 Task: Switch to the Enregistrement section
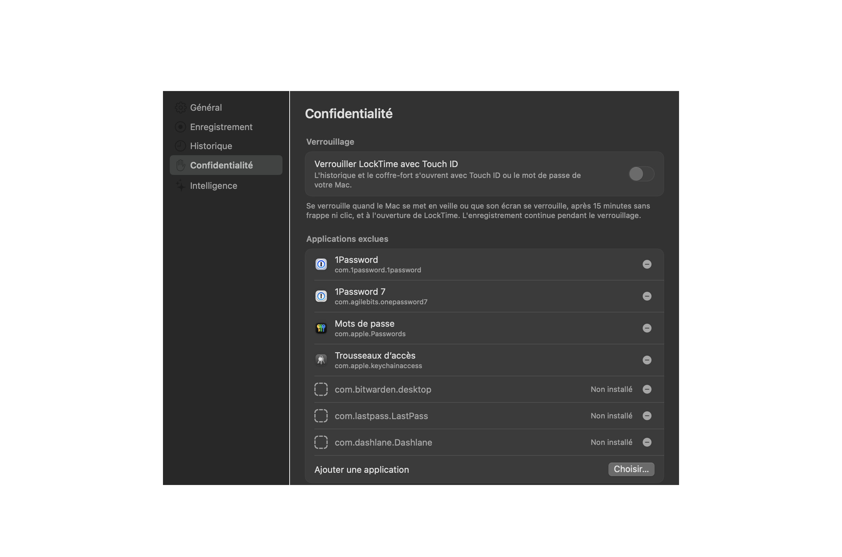coord(226,127)
